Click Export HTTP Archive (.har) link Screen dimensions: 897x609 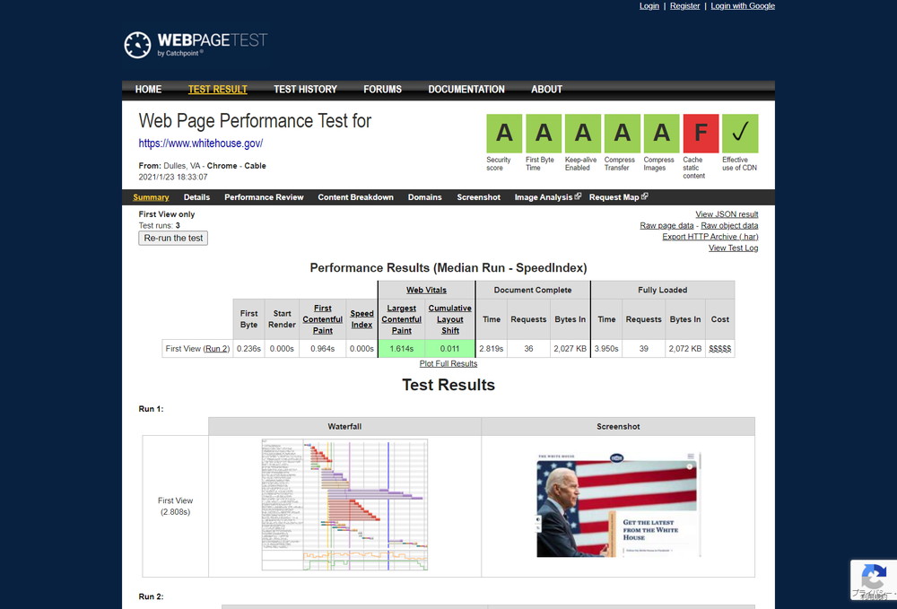pos(710,237)
